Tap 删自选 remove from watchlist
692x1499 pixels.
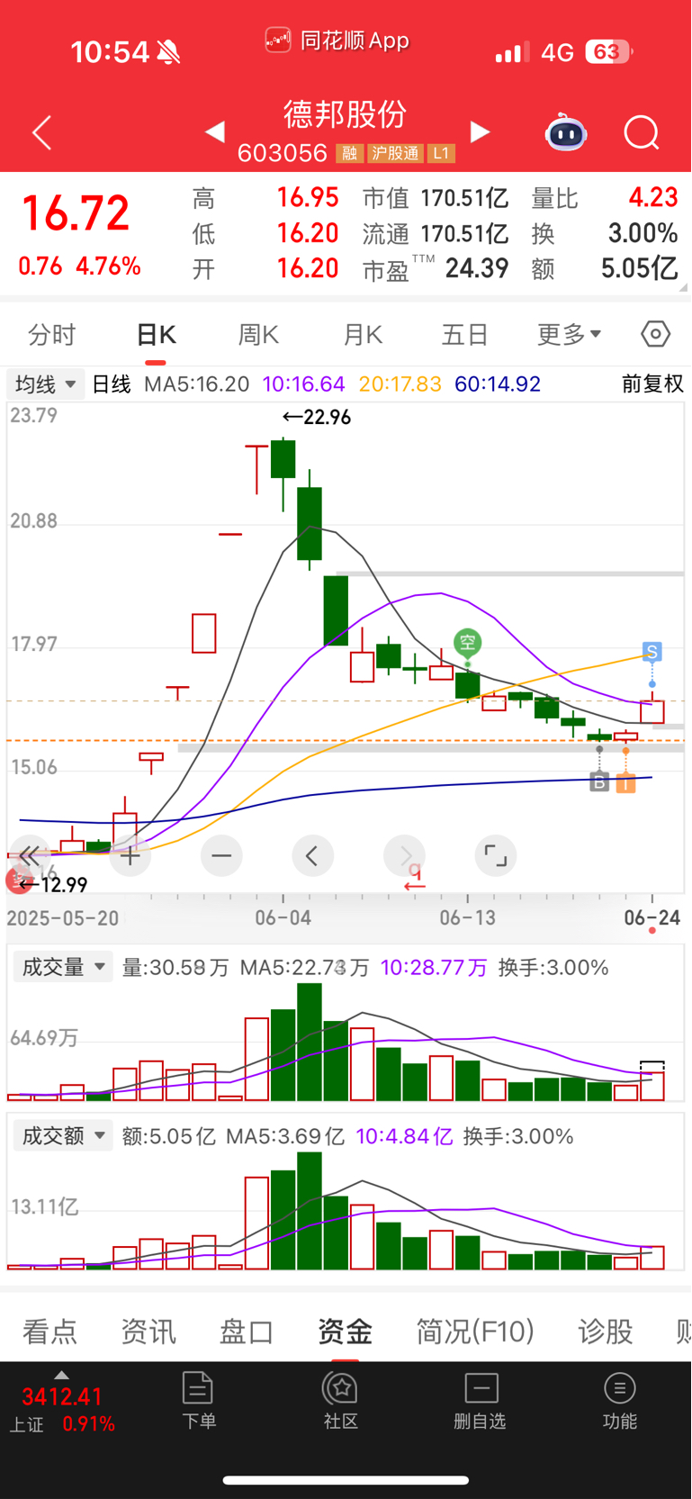click(481, 1400)
